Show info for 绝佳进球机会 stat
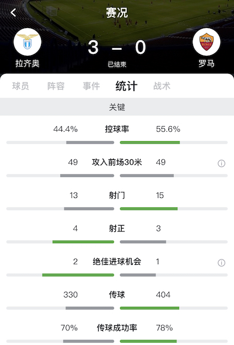 (x=221, y=262)
